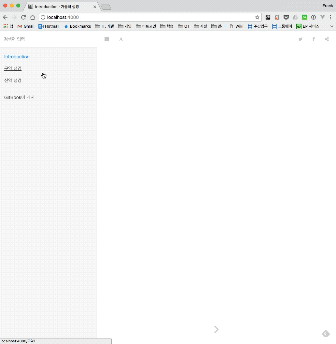
Task: Click the Pocket extension icon
Action: coord(286,17)
